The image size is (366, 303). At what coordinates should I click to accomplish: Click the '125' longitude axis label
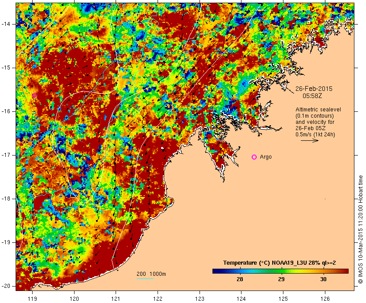(283, 299)
